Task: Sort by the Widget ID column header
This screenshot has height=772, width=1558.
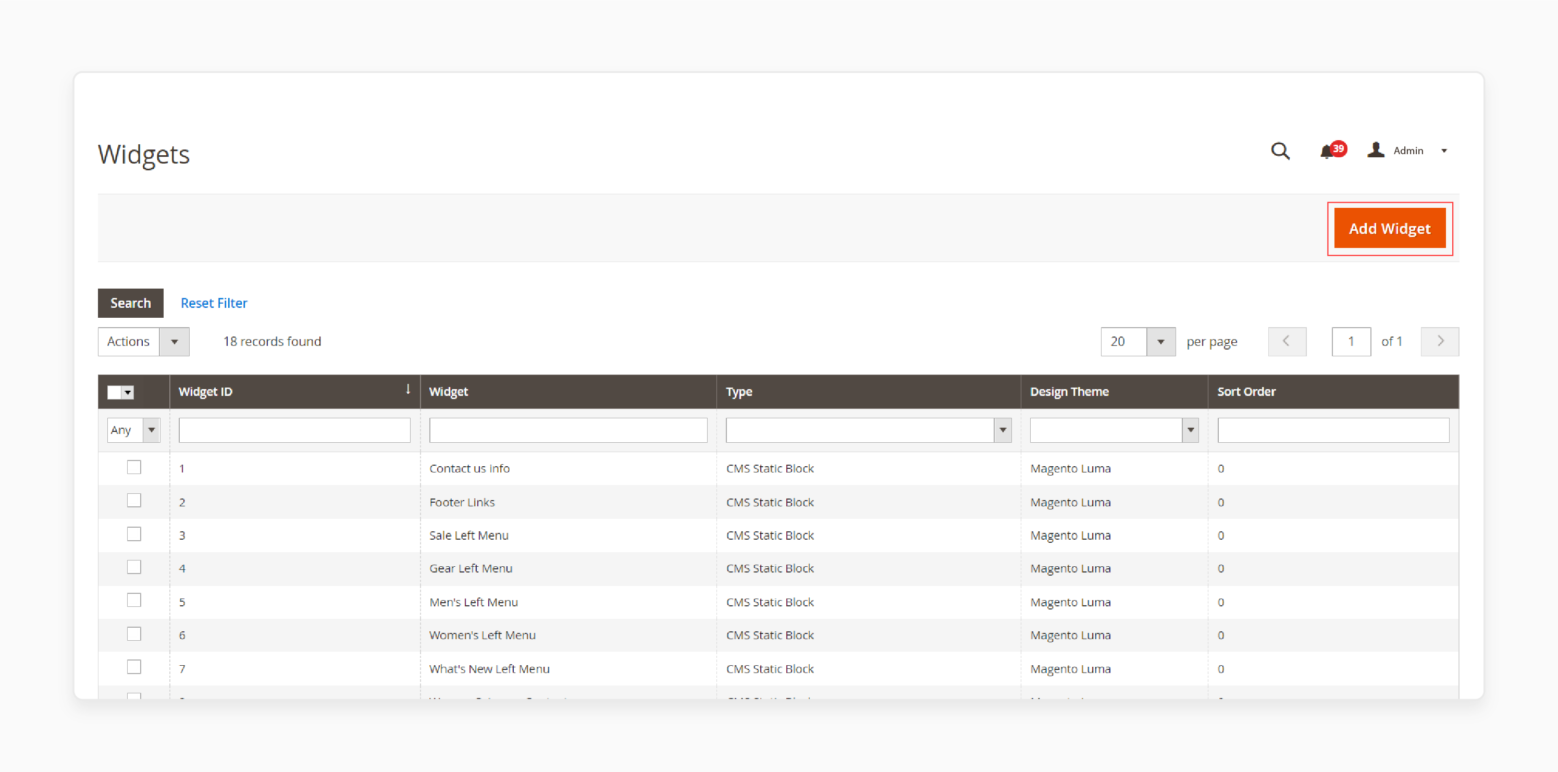Action: point(206,392)
